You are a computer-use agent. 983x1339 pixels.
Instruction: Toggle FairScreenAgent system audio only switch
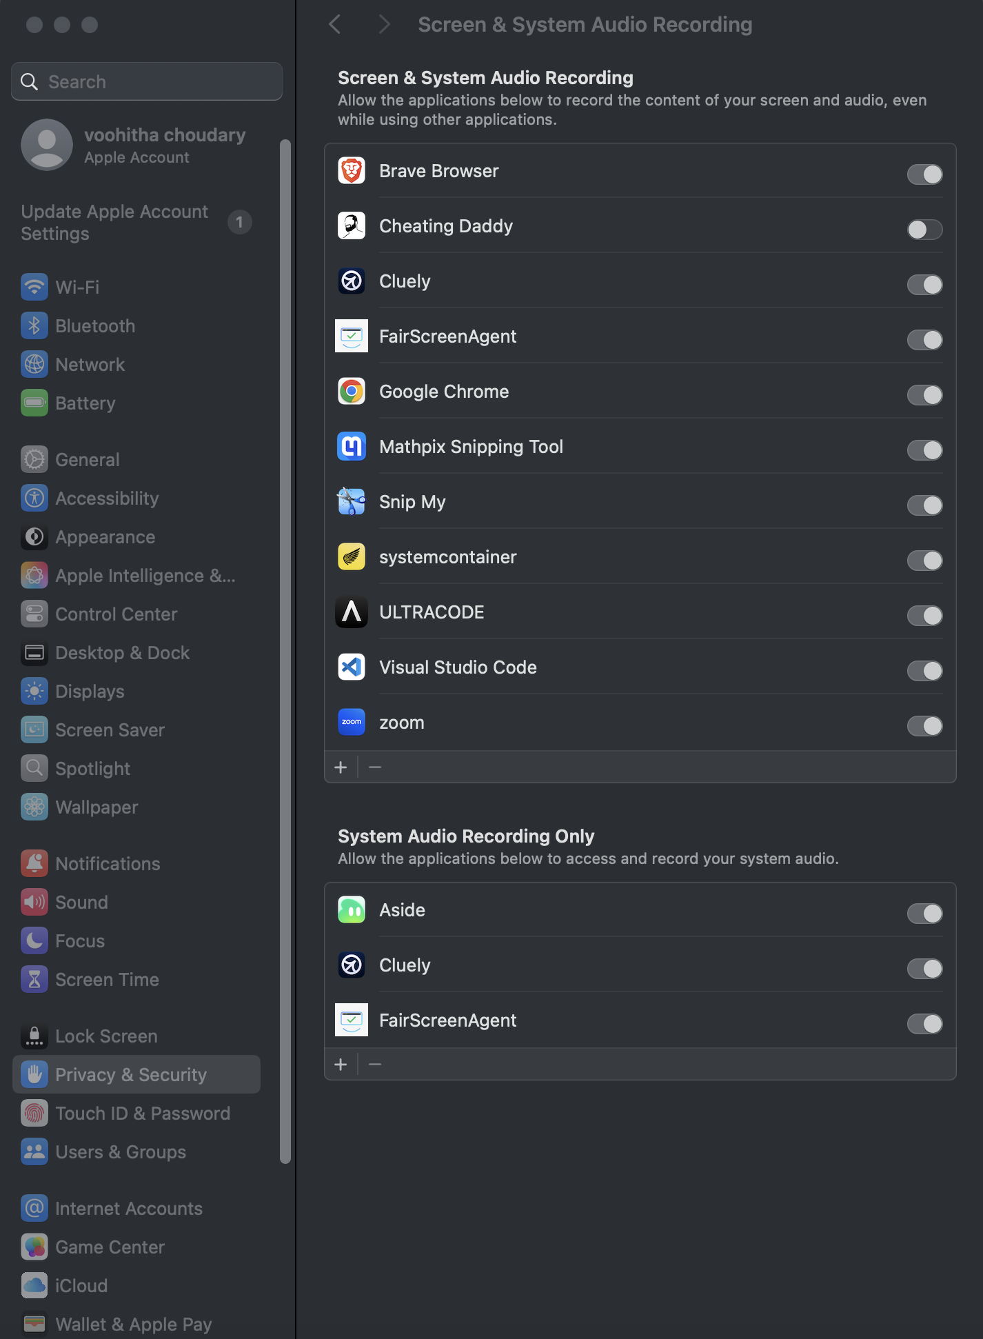[924, 1024]
